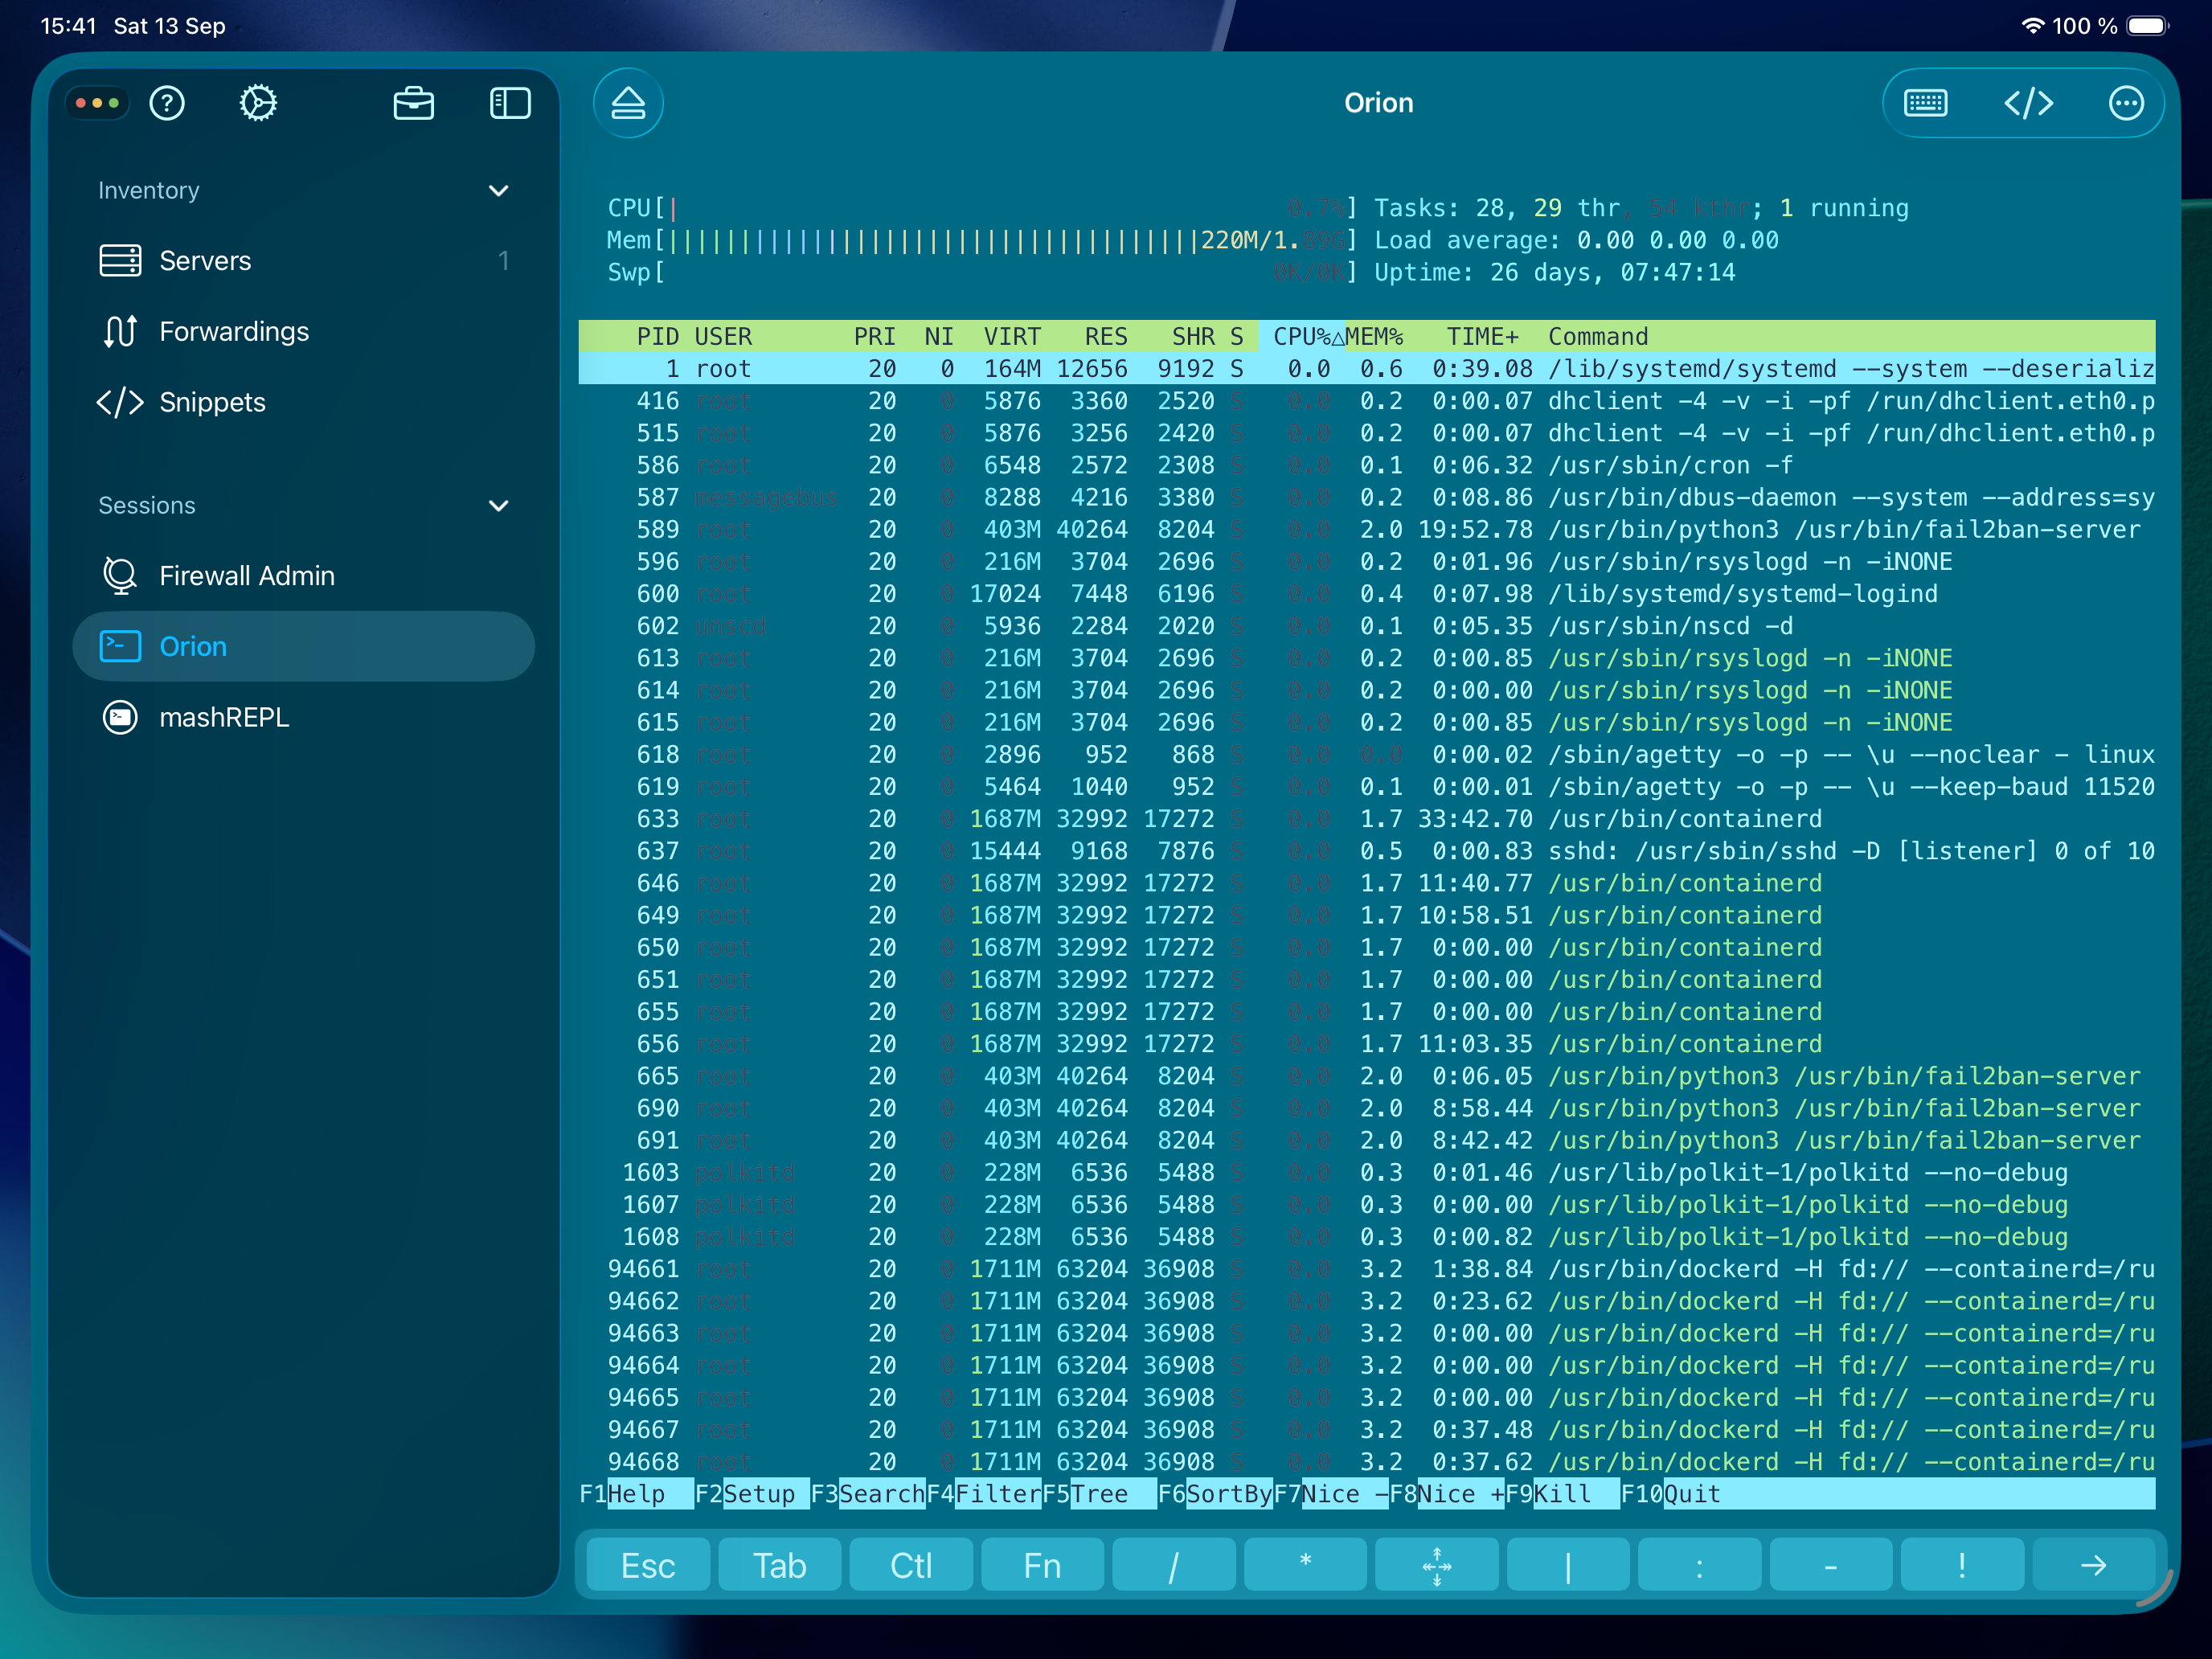Click the eject disconnect icon
2212x1659 pixels.
(628, 103)
